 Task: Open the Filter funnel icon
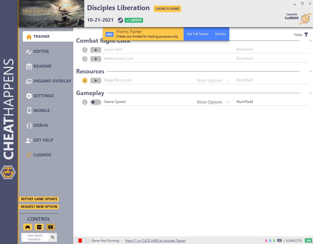(x=306, y=35)
